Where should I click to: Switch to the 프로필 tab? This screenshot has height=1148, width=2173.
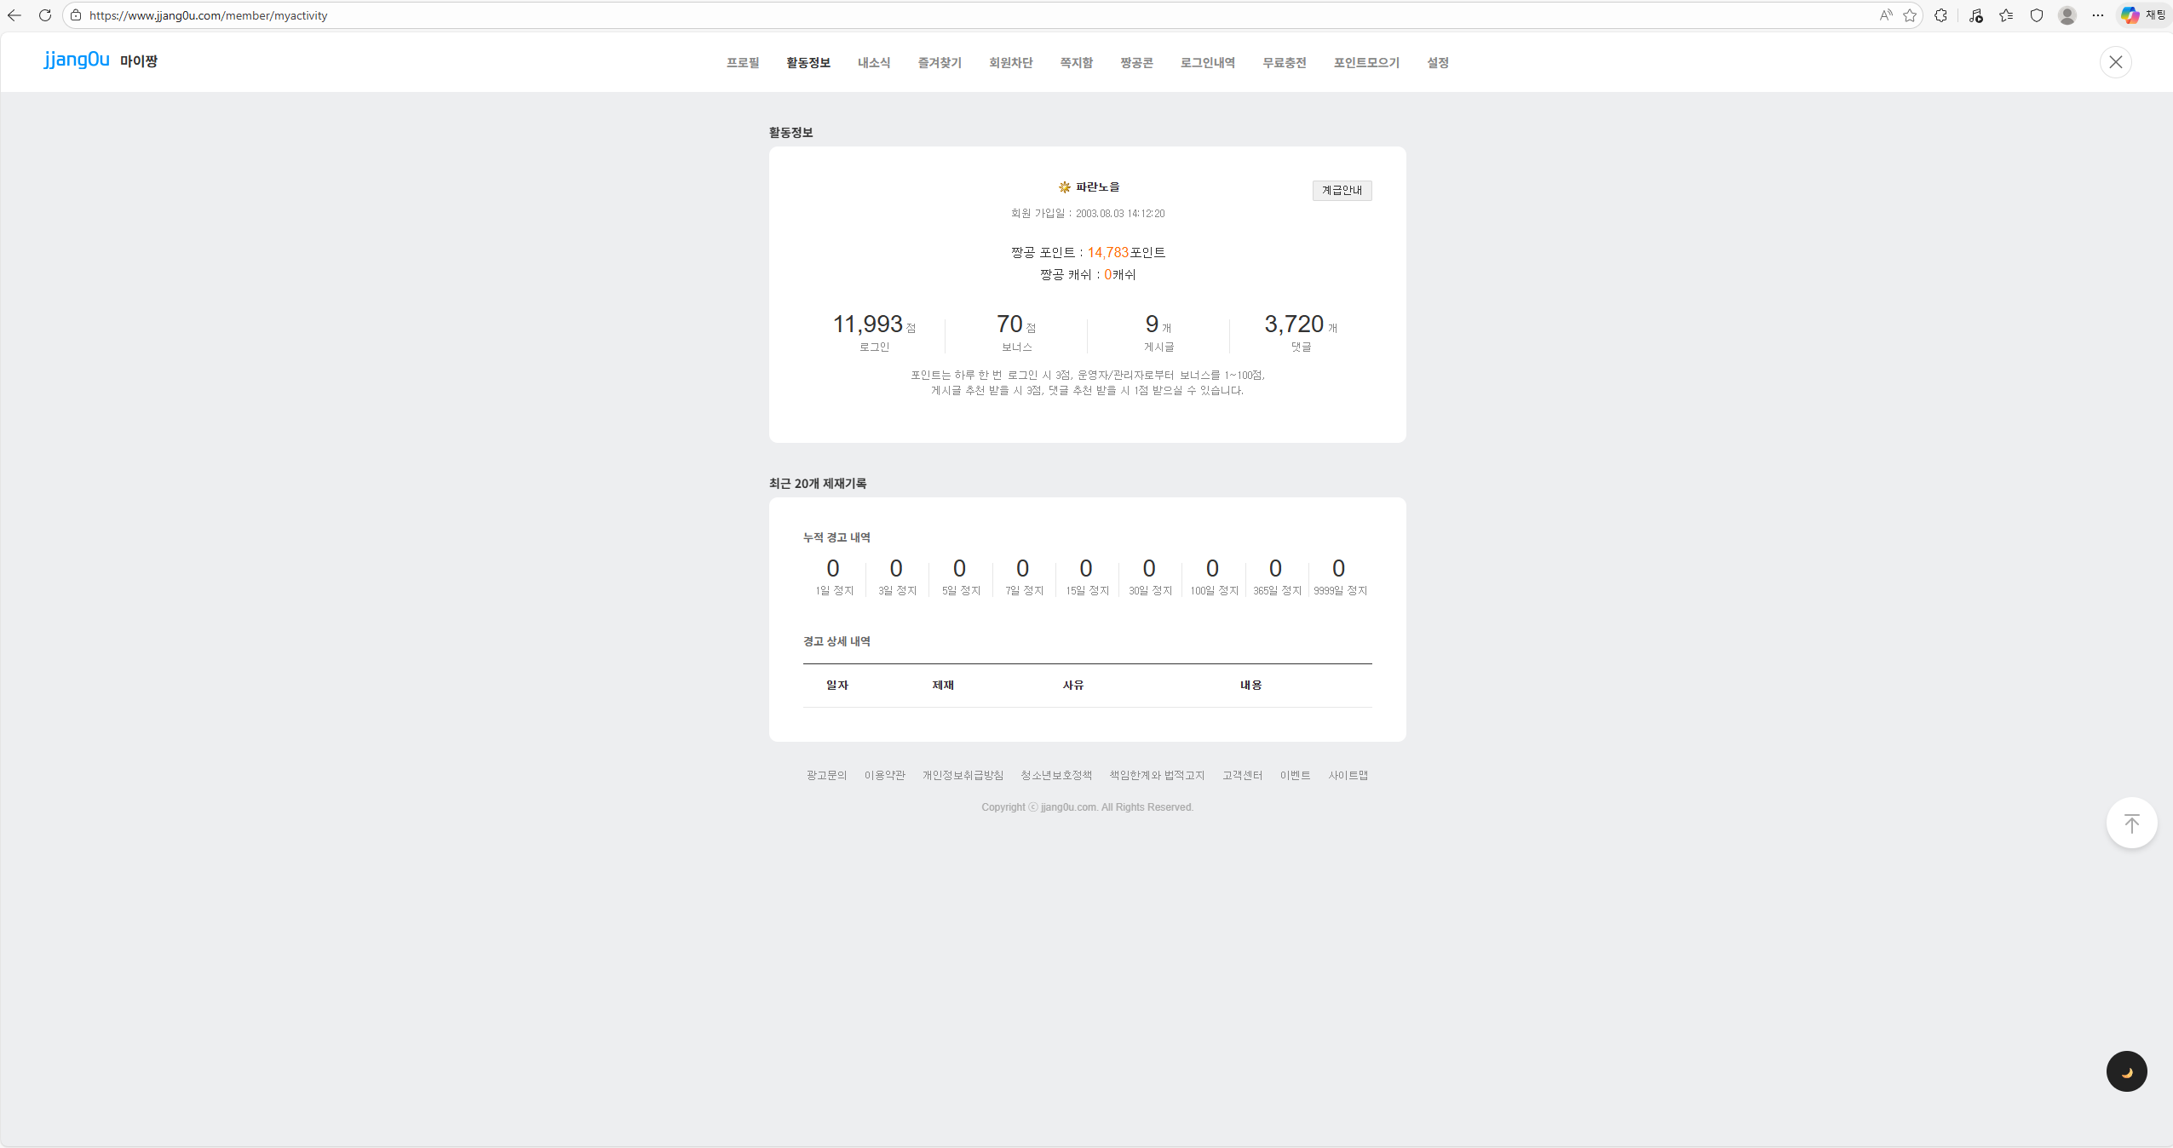pyautogui.click(x=743, y=63)
